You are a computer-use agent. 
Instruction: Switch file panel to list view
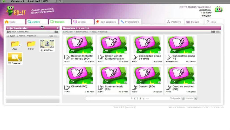(x=55, y=36)
